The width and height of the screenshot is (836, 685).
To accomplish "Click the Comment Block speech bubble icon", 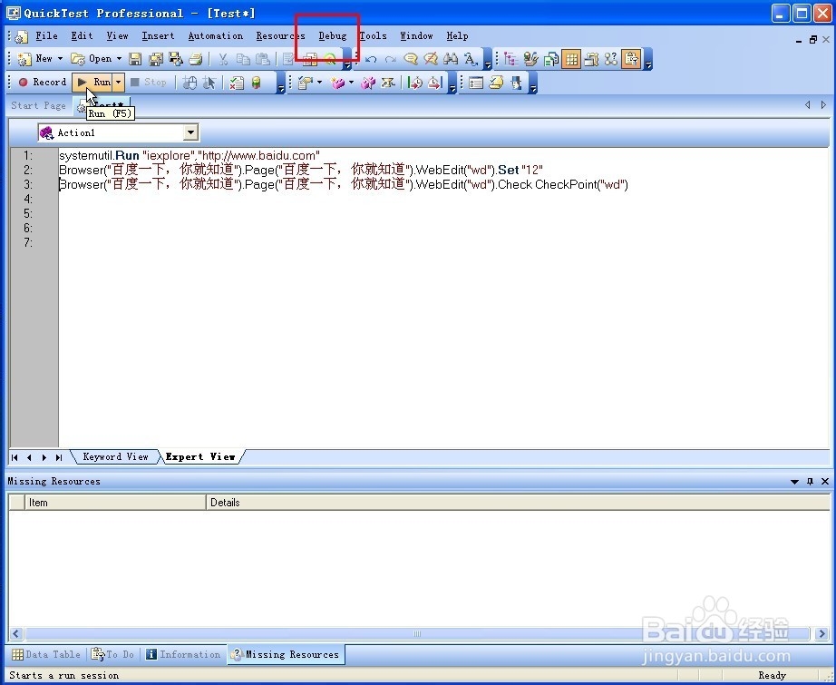I will [x=411, y=59].
